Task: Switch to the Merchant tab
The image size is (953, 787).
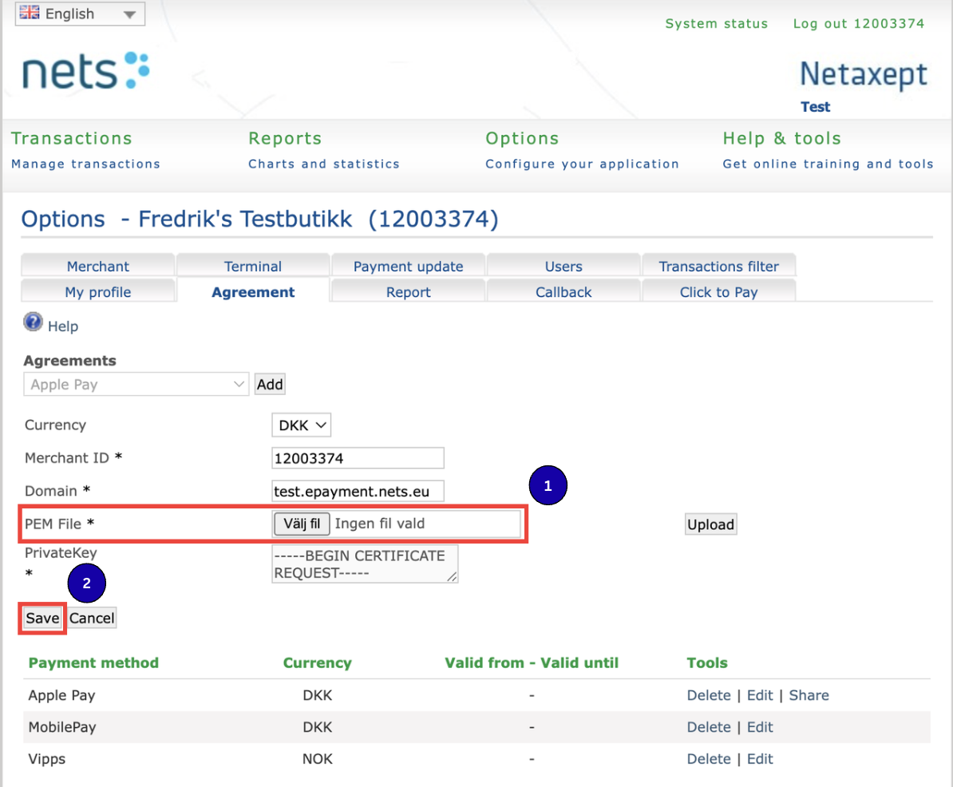Action: click(98, 266)
